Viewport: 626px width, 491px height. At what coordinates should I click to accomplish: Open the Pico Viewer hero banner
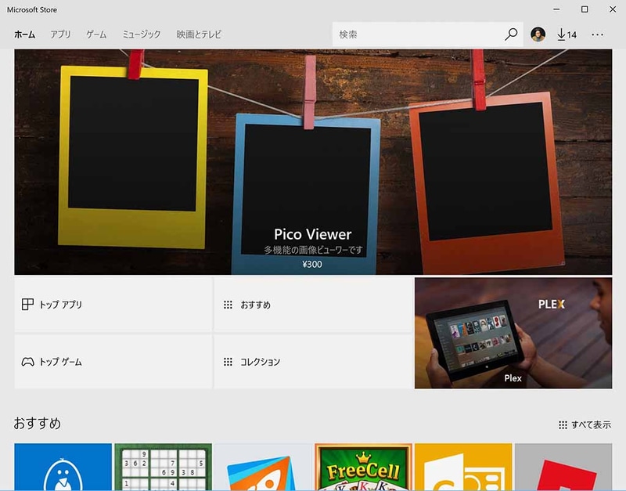click(313, 162)
